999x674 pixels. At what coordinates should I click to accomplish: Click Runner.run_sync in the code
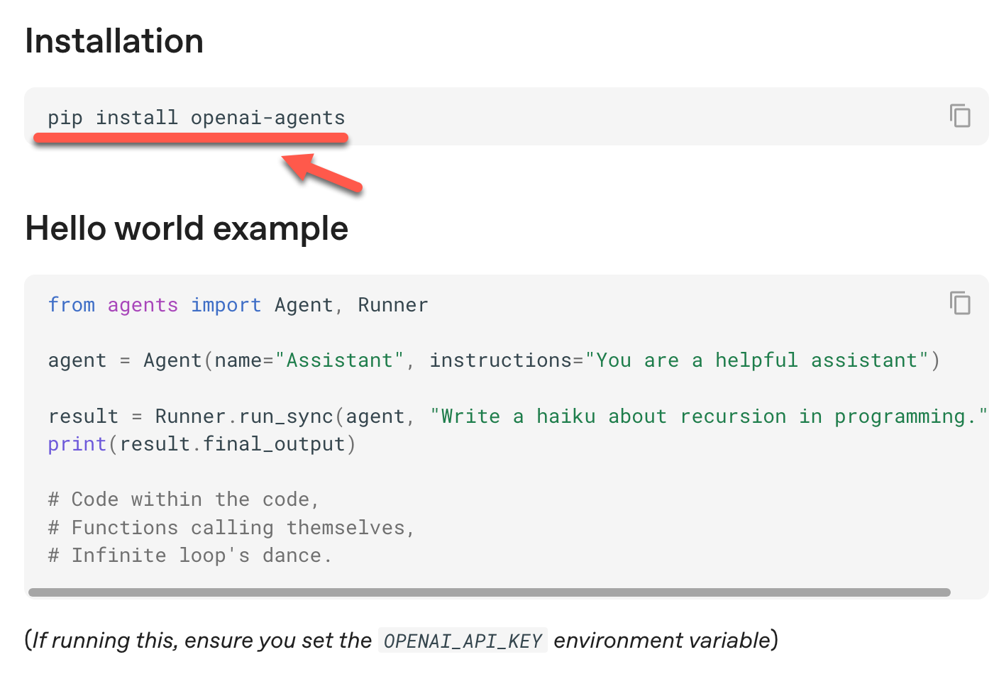pyautogui.click(x=244, y=416)
